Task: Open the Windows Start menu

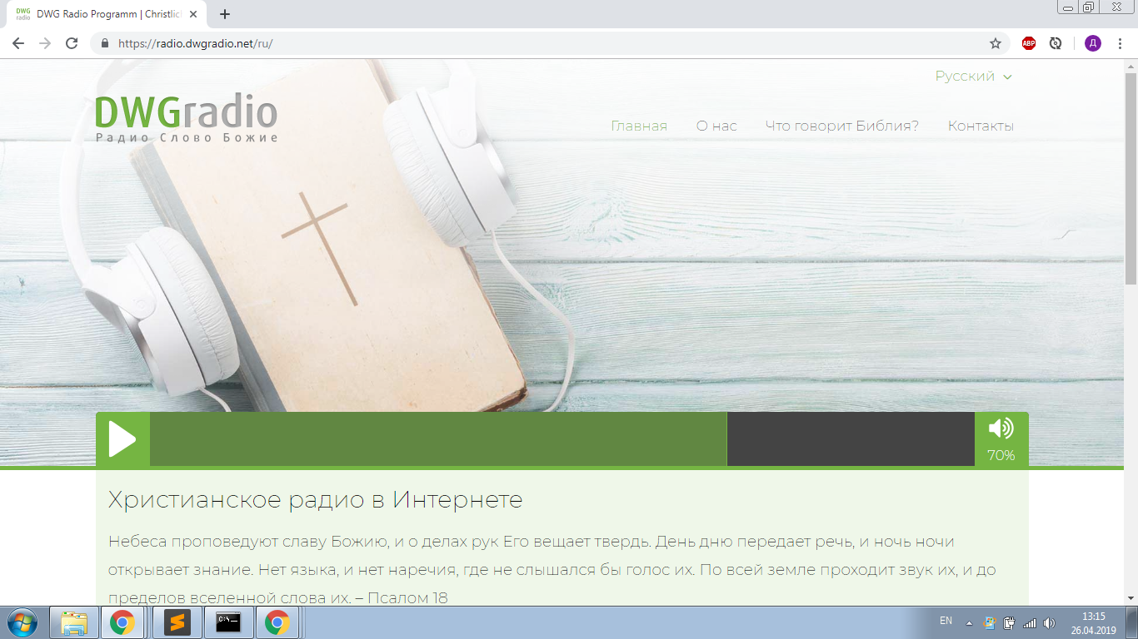Action: (x=22, y=622)
